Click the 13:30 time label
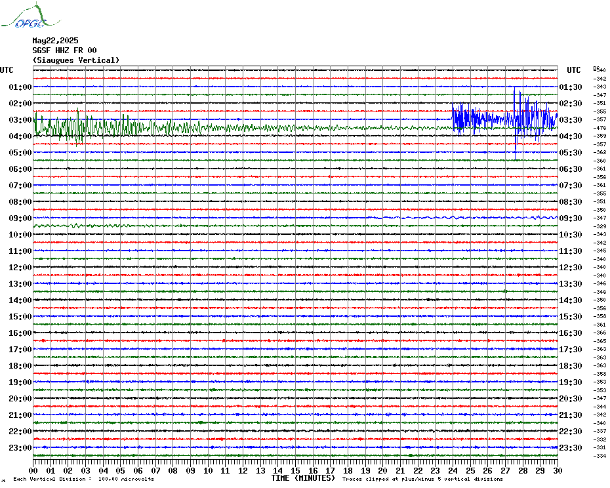The image size is (610, 488). point(571,284)
